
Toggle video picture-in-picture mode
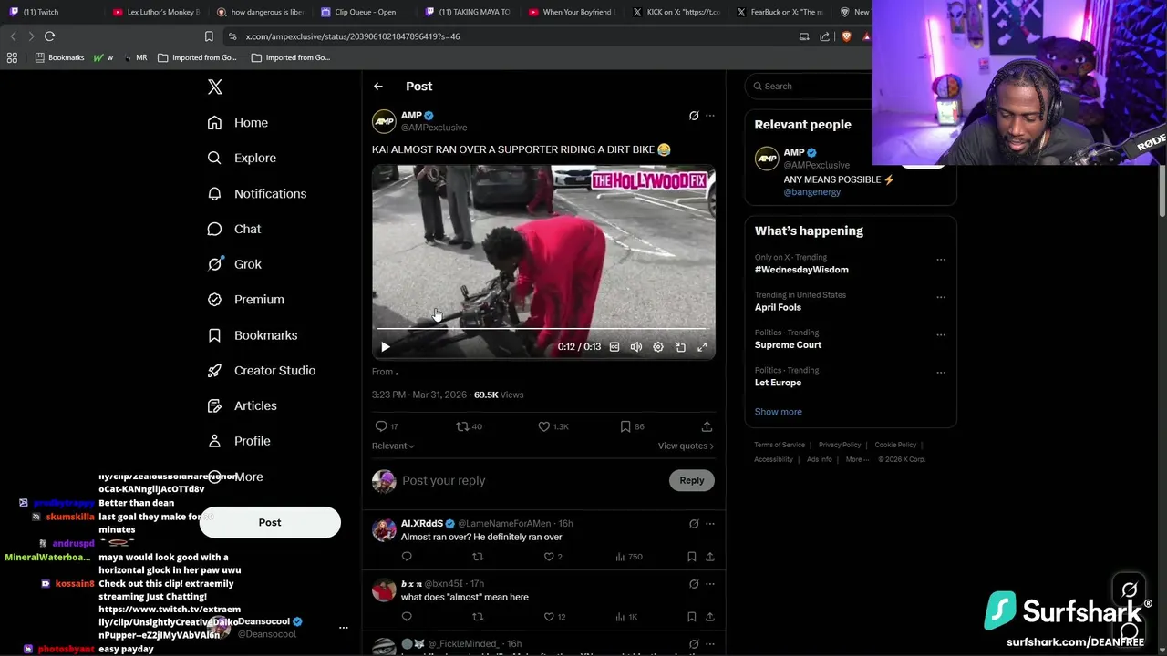pos(680,347)
